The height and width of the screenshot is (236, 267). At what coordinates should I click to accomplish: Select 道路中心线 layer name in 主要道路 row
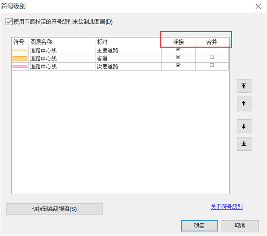(62, 51)
